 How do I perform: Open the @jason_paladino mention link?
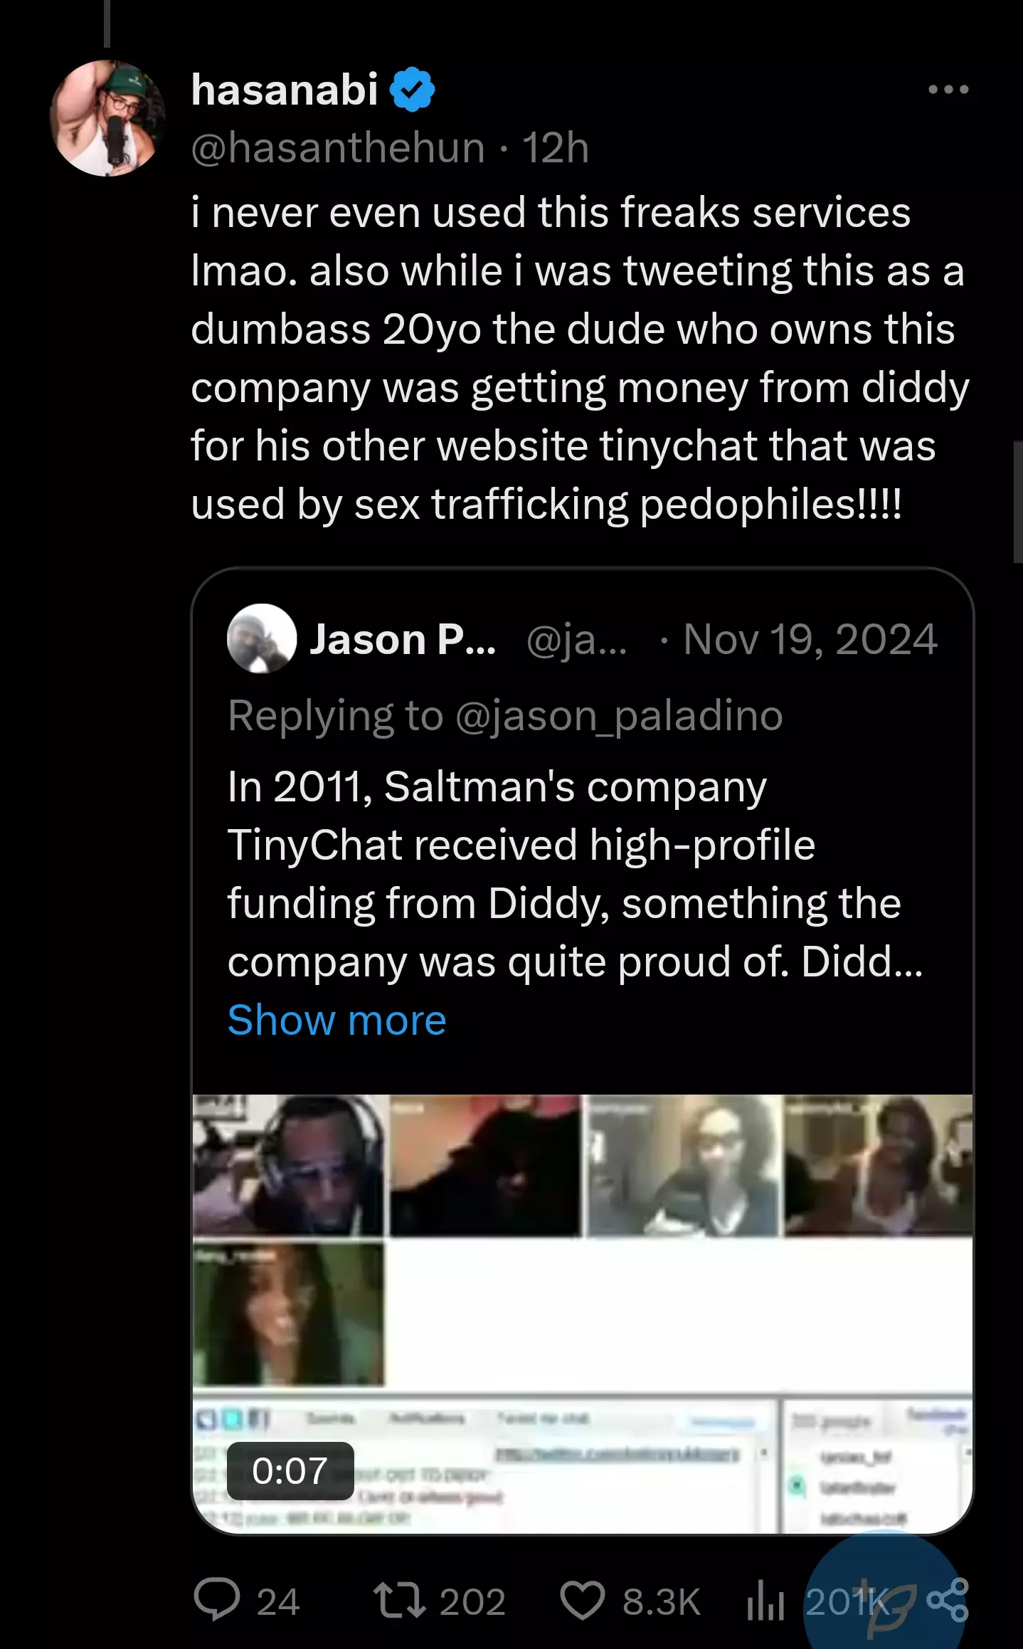pyautogui.click(x=619, y=715)
